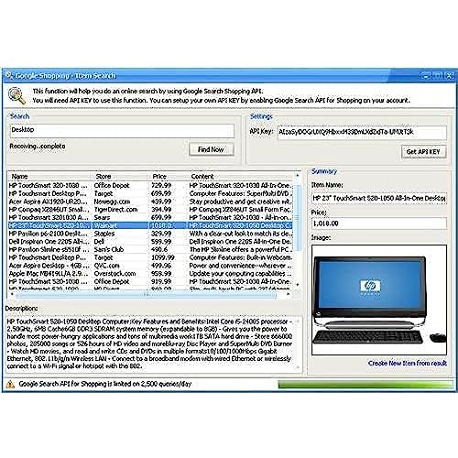Open Create New Item from result link
Screen dimensions: 458x458
(x=408, y=363)
